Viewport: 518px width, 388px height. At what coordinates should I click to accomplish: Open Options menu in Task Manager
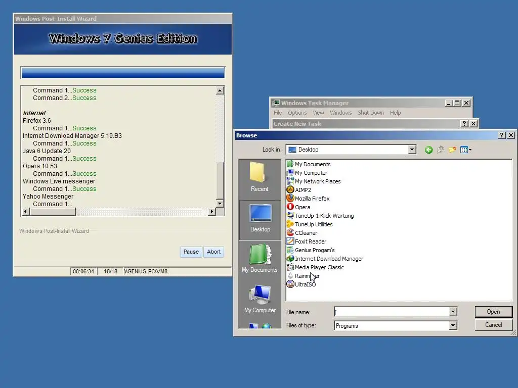tap(297, 113)
